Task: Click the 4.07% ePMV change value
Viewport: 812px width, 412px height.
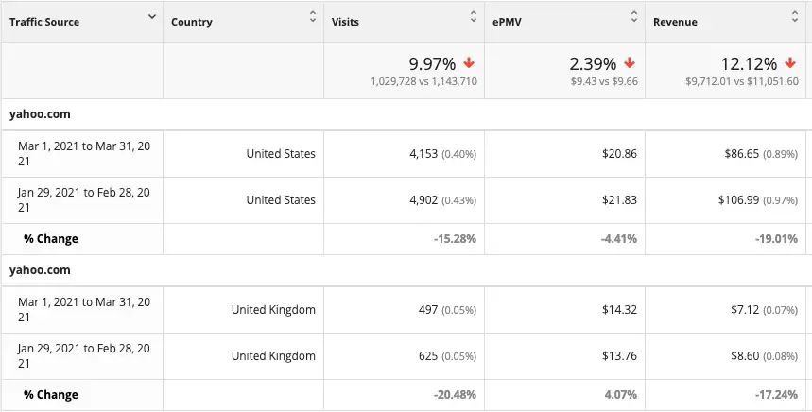Action: pyautogui.click(x=620, y=395)
